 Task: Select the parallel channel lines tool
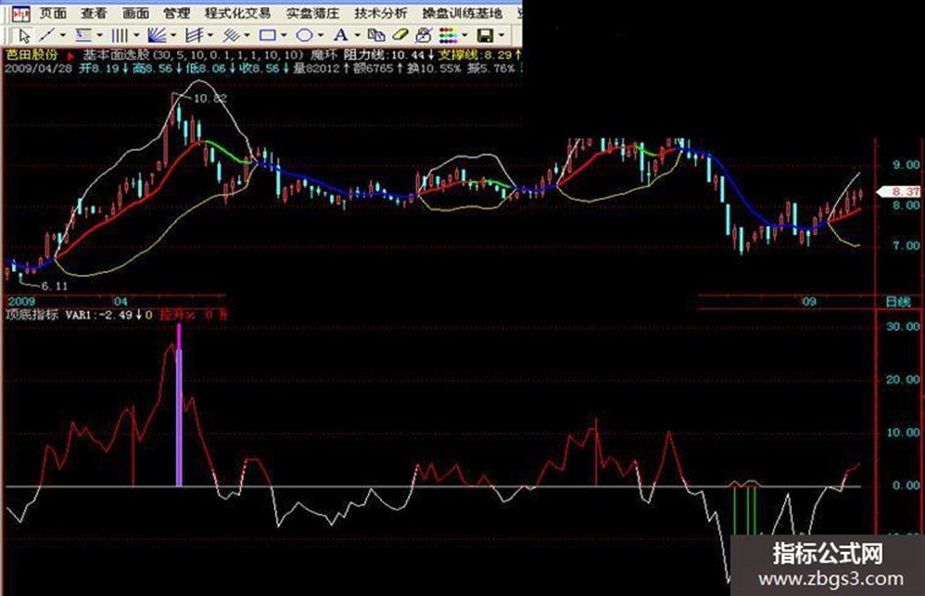coord(231,36)
